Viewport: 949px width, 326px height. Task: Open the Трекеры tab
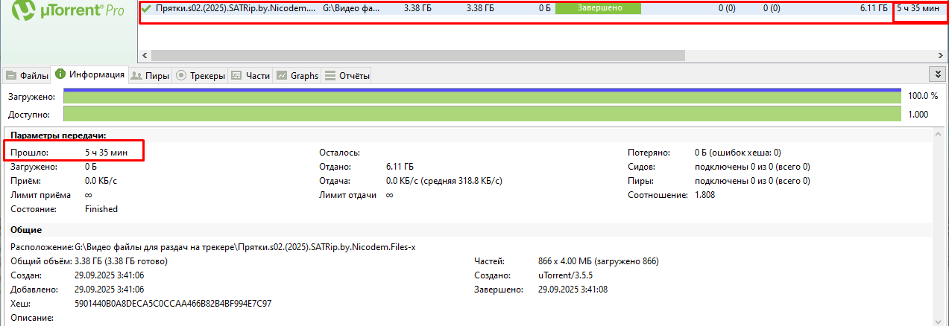(x=201, y=76)
